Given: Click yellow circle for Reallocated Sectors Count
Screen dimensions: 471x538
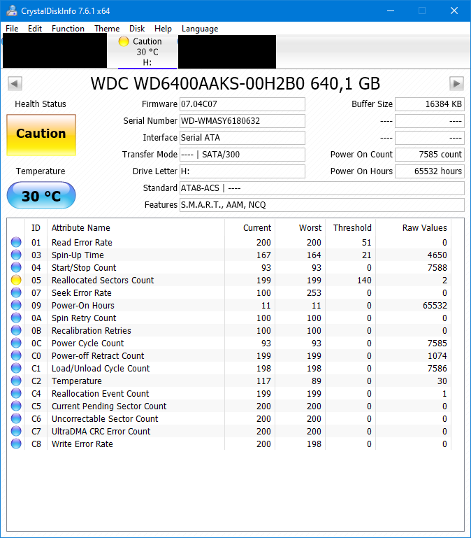Looking at the screenshot, I should coord(16,280).
